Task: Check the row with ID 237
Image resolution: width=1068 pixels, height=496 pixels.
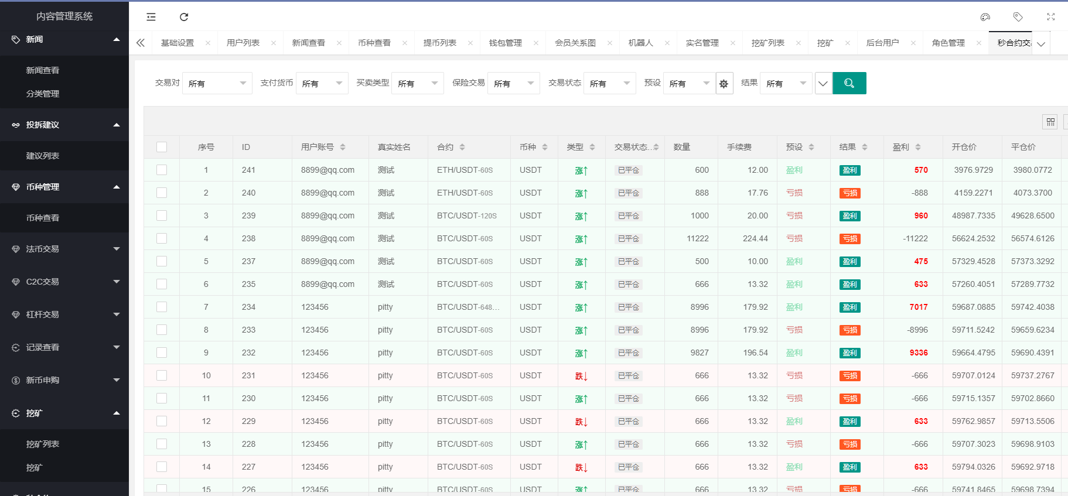Action: (162, 261)
